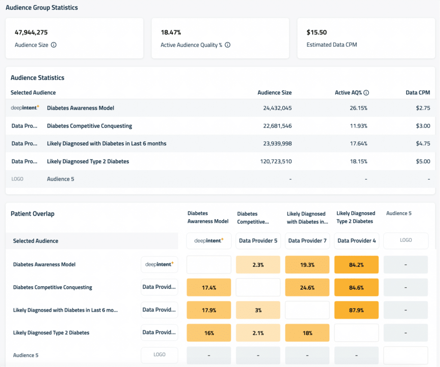This screenshot has height=367, width=440.
Task: Select Data Pro... label in Diabetes Competitive Conquesting row
Action: (24, 126)
